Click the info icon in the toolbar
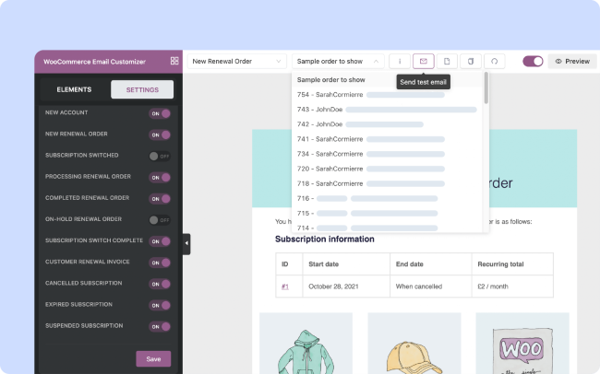Image resolution: width=600 pixels, height=374 pixels. coord(400,61)
